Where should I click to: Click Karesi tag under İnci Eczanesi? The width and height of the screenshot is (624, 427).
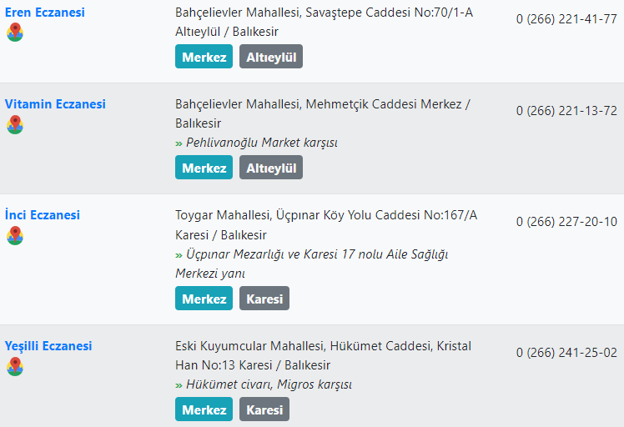[x=264, y=299]
